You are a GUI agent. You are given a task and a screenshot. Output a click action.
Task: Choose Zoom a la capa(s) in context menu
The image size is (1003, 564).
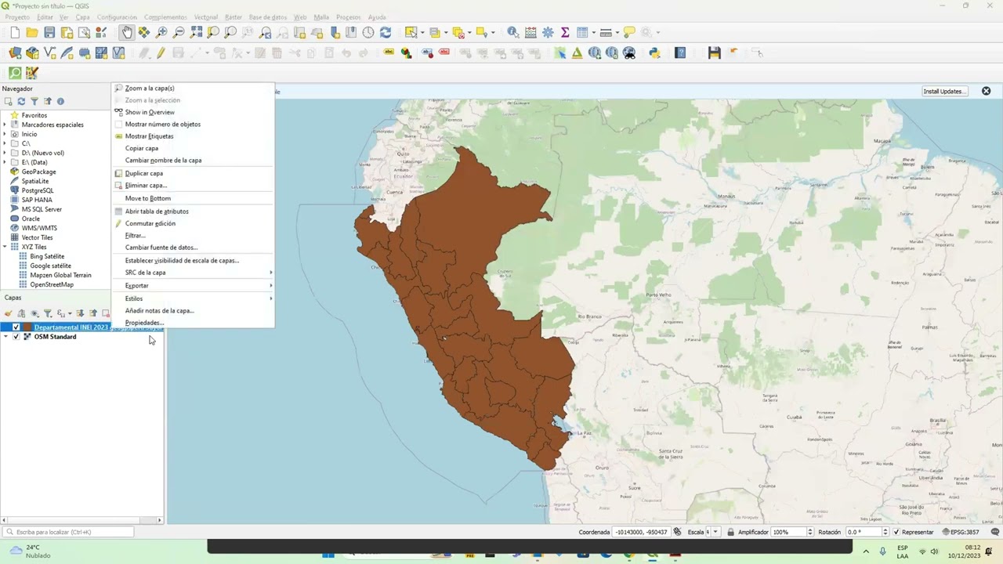[x=194, y=89]
